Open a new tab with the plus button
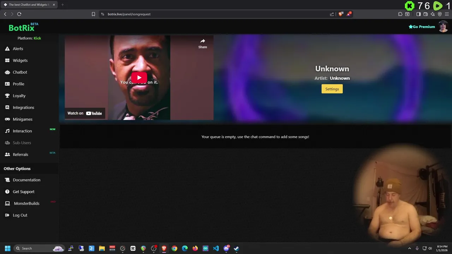This screenshot has height=254, width=452. (63, 5)
